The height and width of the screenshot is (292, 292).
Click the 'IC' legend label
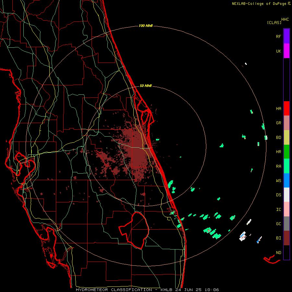pyautogui.click(x=279, y=210)
